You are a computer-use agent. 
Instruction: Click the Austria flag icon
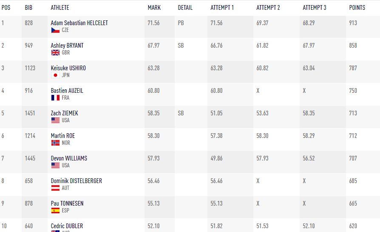pyautogui.click(x=55, y=188)
